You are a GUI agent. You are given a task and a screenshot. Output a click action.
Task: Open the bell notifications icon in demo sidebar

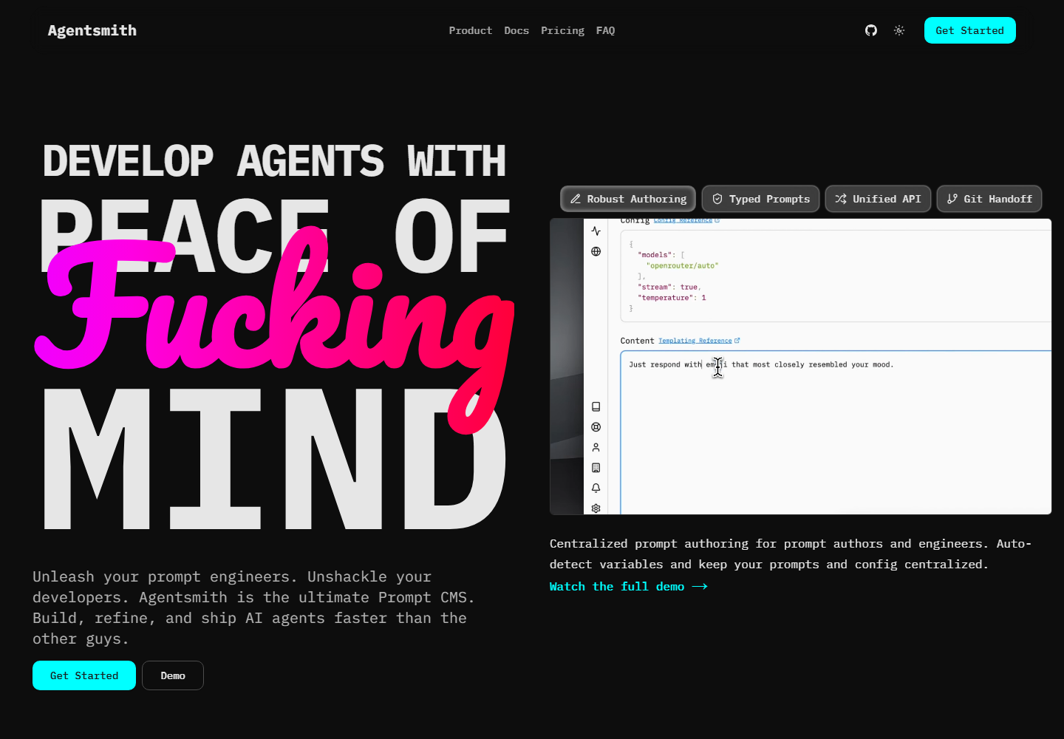[596, 488]
